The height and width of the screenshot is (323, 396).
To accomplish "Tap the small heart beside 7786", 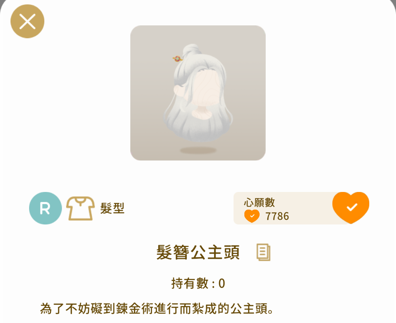I will [252, 216].
